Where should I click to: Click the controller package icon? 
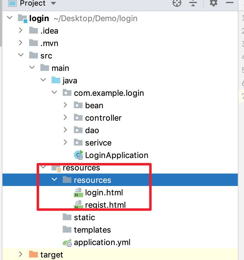coord(78,117)
